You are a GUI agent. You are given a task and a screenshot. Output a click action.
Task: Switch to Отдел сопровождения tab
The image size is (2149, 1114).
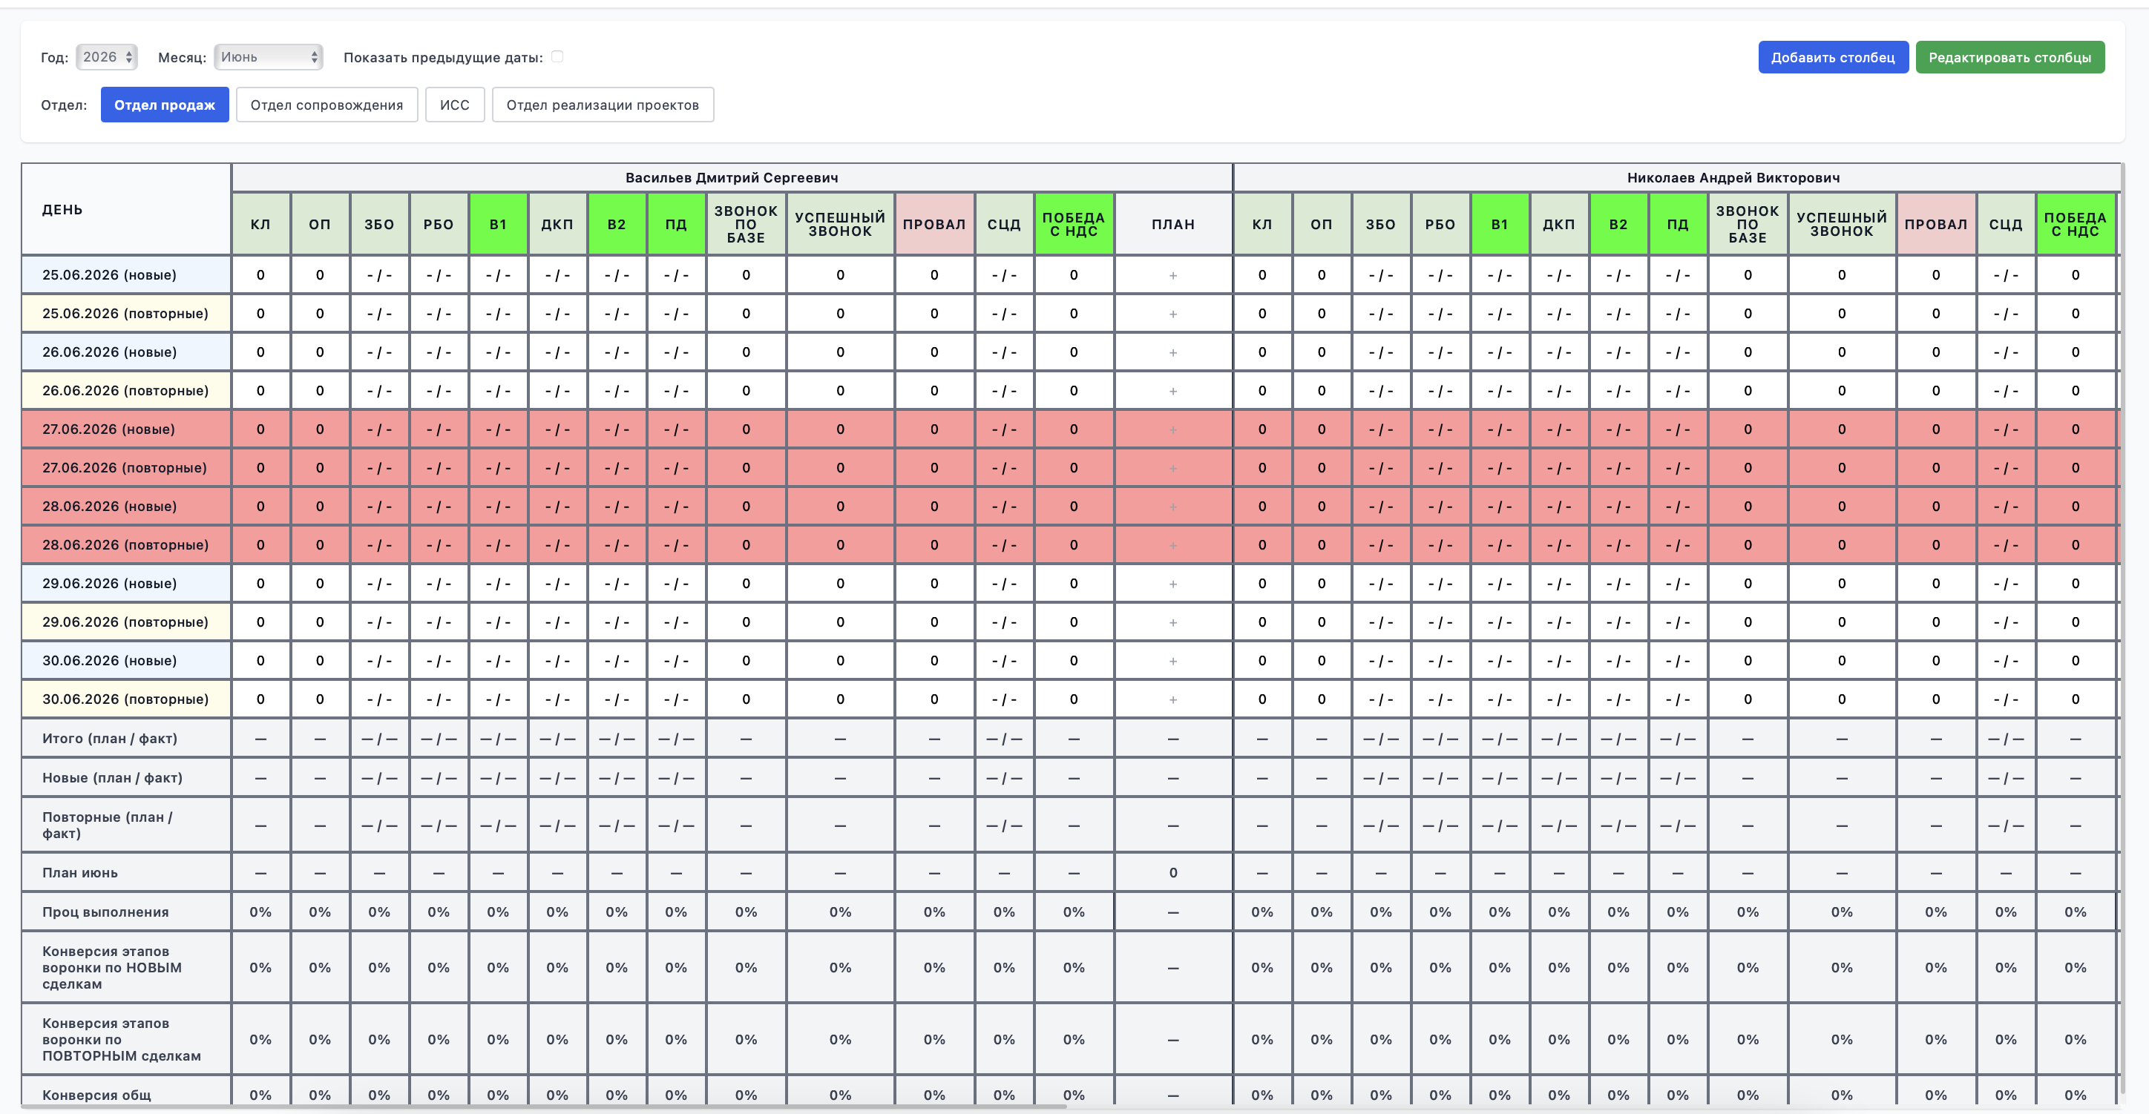coord(327,105)
